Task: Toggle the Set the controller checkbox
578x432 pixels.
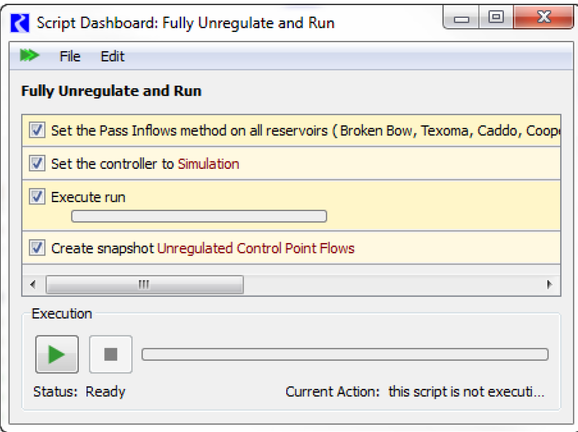Action: point(38,164)
